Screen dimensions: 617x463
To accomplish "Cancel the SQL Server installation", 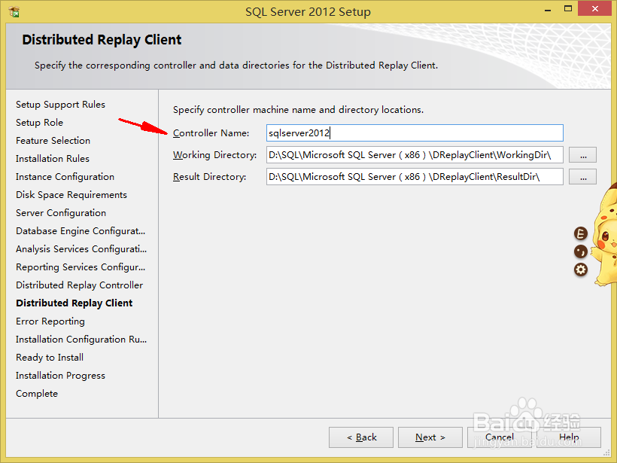I will click(500, 437).
